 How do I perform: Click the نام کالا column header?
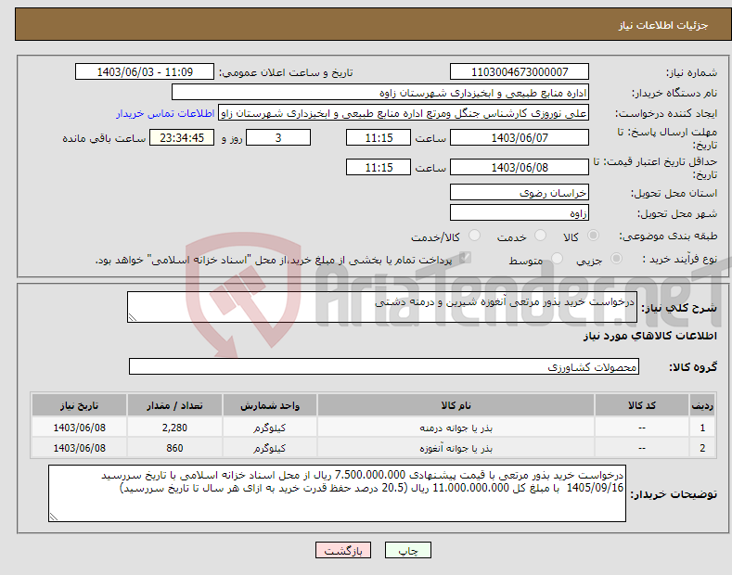point(456,405)
